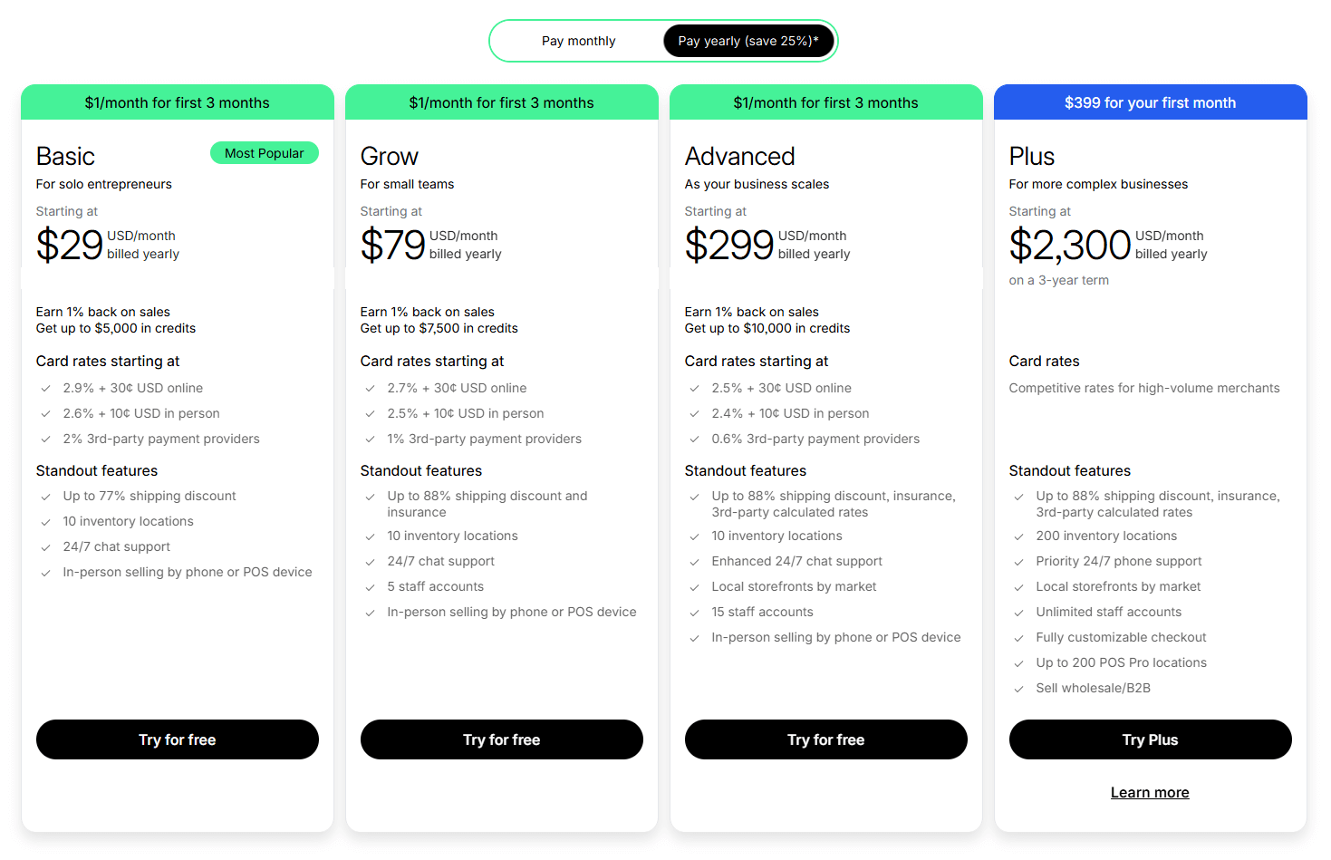The height and width of the screenshot is (860, 1331).
Task: Click the checkmark beside 10 inventory locations on Basic
Action: (x=45, y=521)
